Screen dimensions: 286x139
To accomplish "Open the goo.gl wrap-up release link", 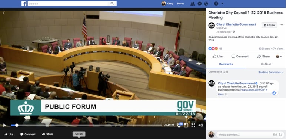I will pos(254,90).
